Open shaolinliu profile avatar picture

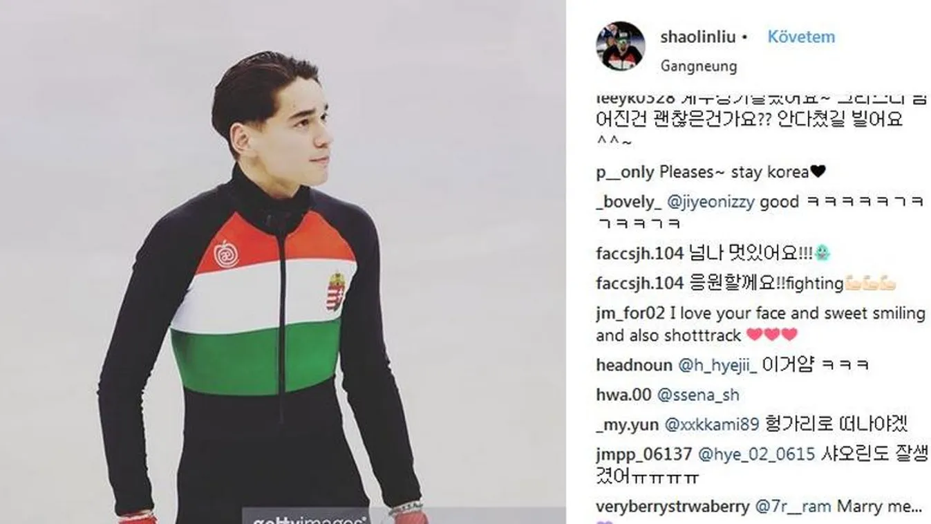(x=620, y=46)
